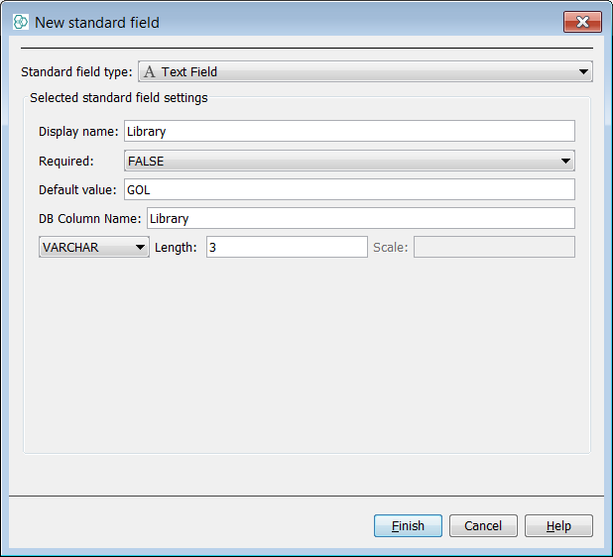Screen dimensions: 613x557
Task: Open the Standard field type dropdown
Action: click(583, 72)
